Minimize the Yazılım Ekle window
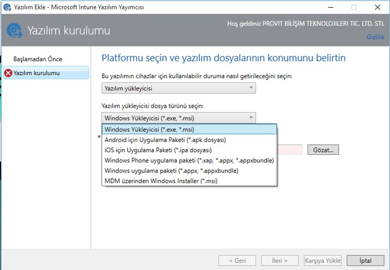This screenshot has width=390, height=270. pyautogui.click(x=331, y=7)
